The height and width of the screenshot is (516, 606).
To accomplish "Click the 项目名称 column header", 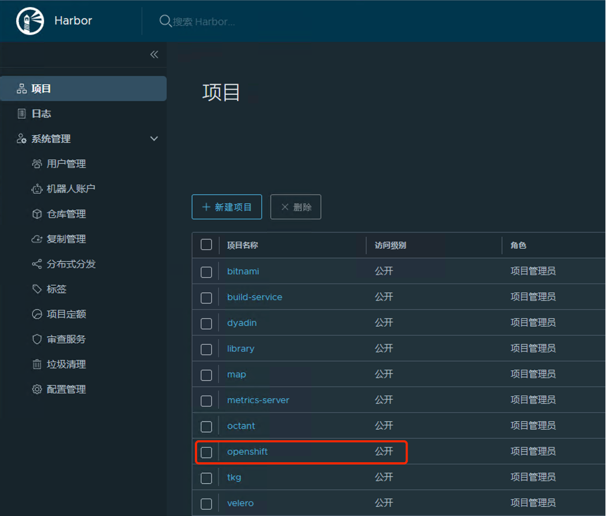I will 242,245.
